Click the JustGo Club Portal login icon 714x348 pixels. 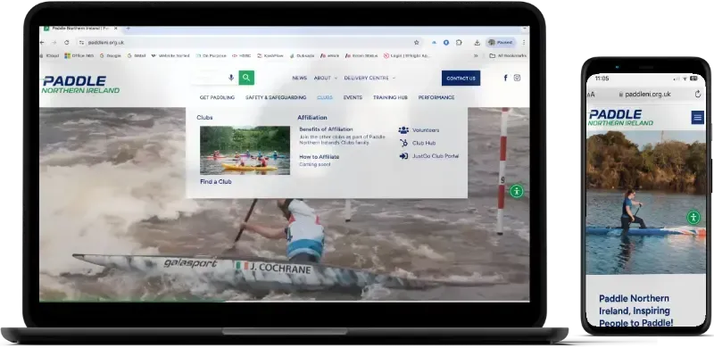[x=403, y=156]
